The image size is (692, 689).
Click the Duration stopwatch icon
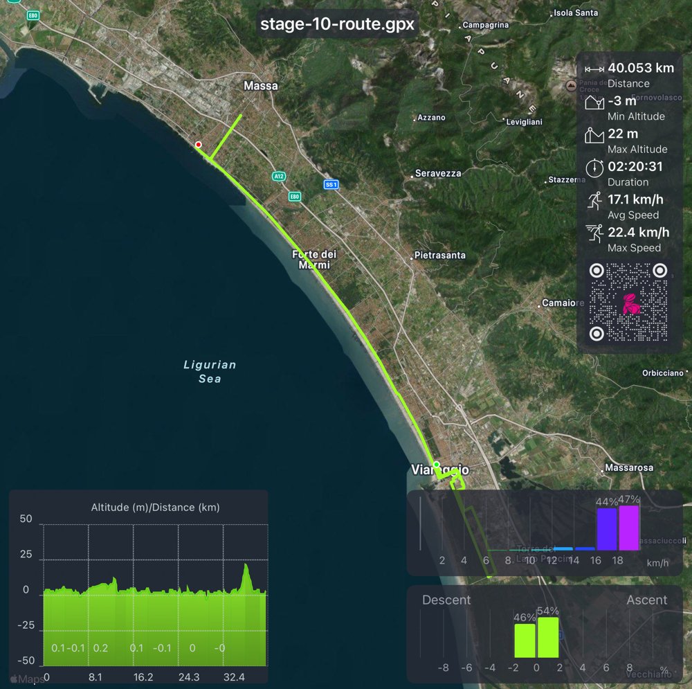click(594, 168)
